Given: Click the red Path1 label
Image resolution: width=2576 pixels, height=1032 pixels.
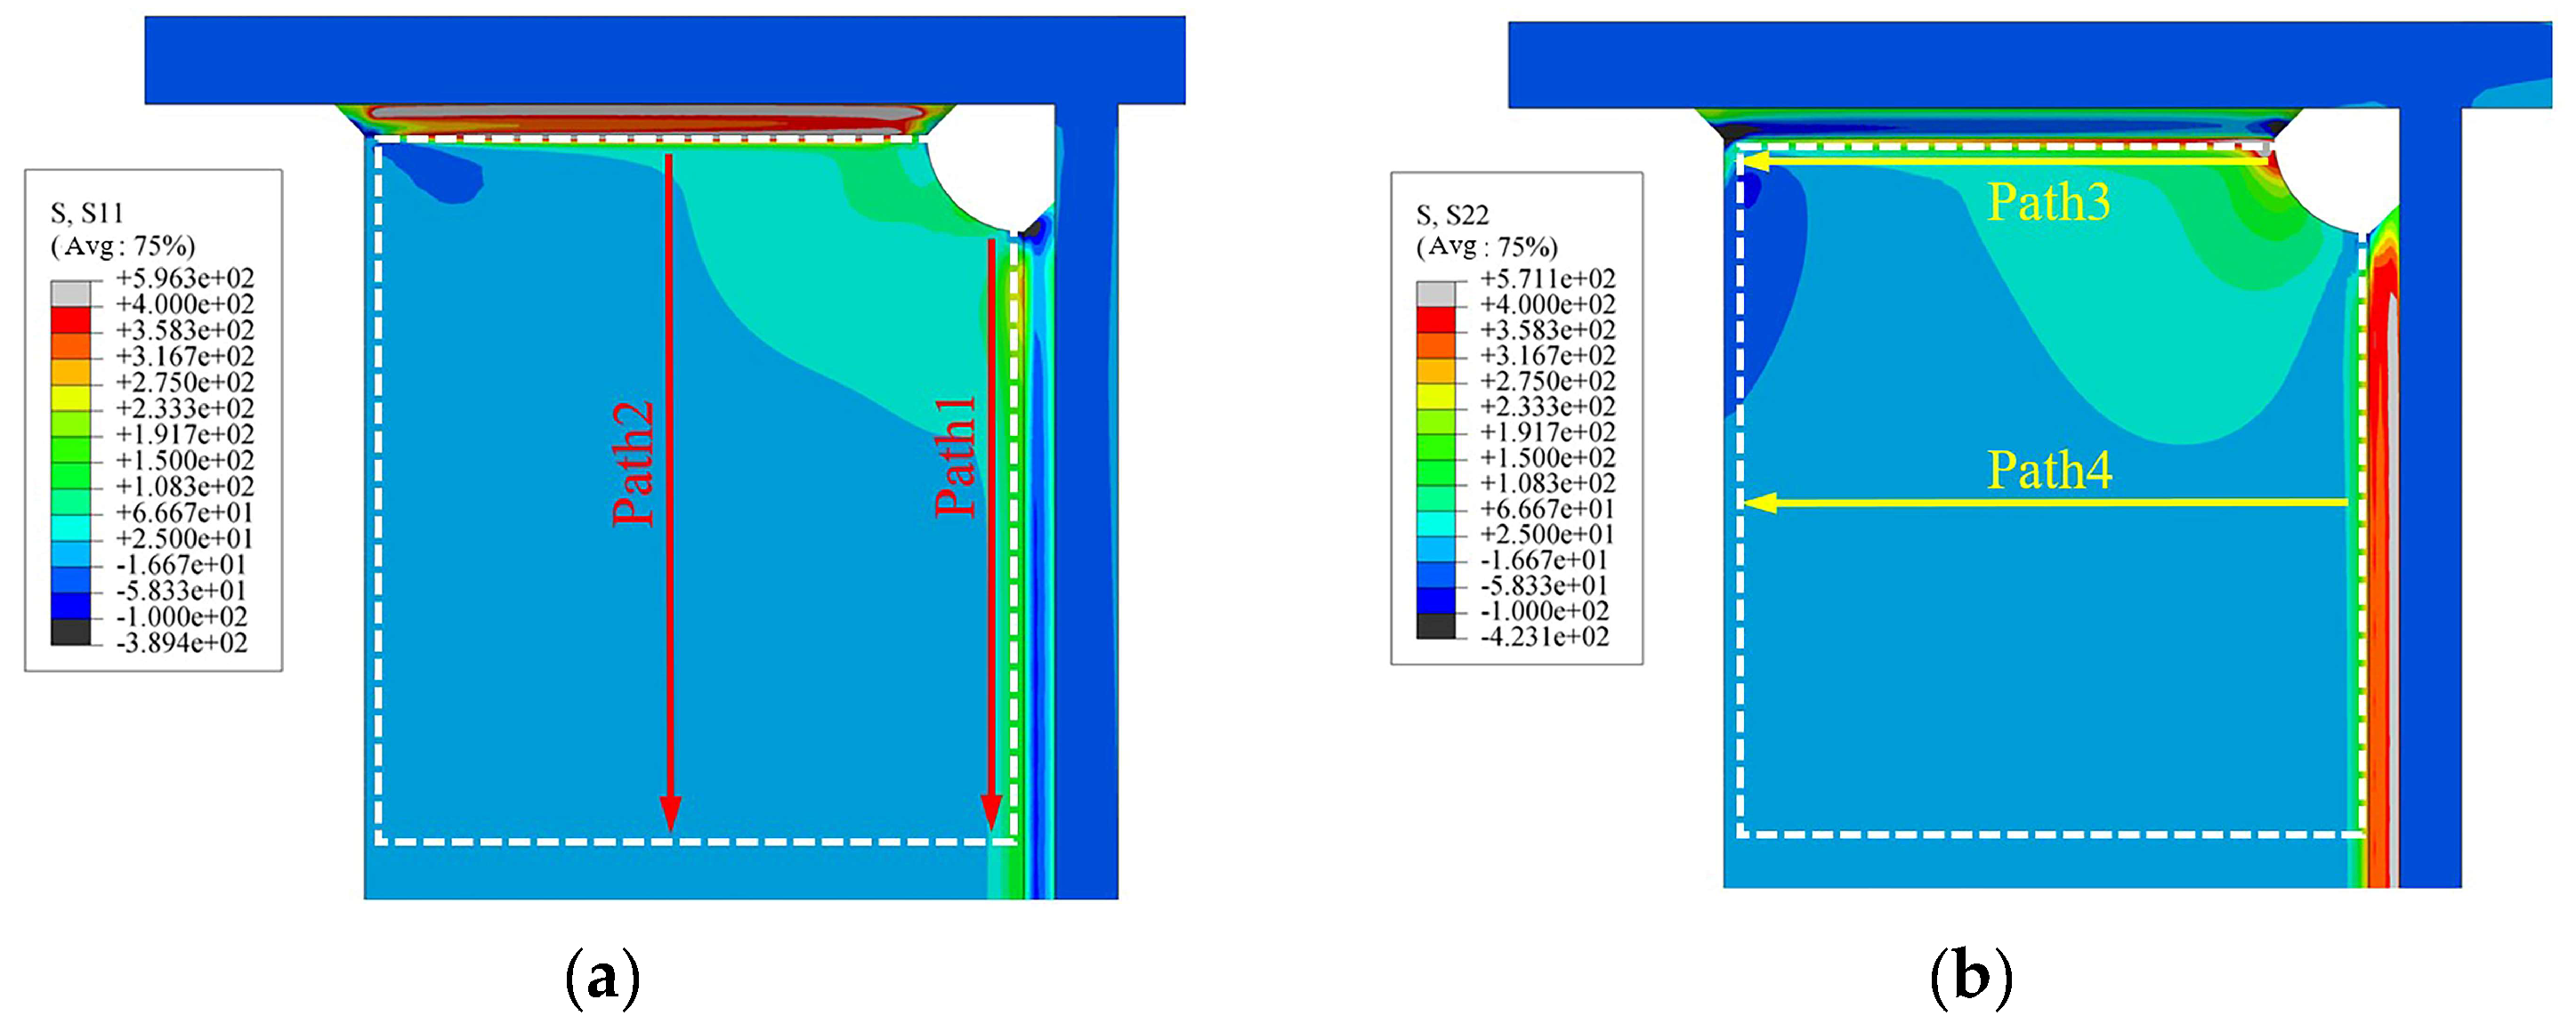Looking at the screenshot, I should [x=956, y=457].
